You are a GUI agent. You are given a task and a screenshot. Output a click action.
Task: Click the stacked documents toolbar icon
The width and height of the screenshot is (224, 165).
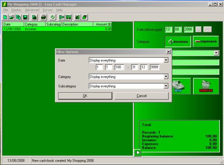pos(34,17)
